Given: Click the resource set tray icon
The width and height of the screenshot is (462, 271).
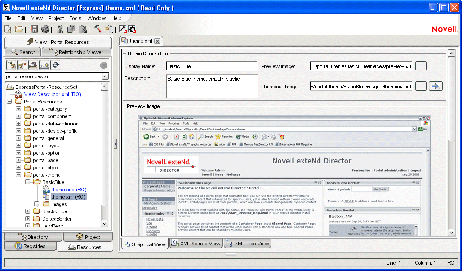Looking at the screenshot, I should (33, 65).
